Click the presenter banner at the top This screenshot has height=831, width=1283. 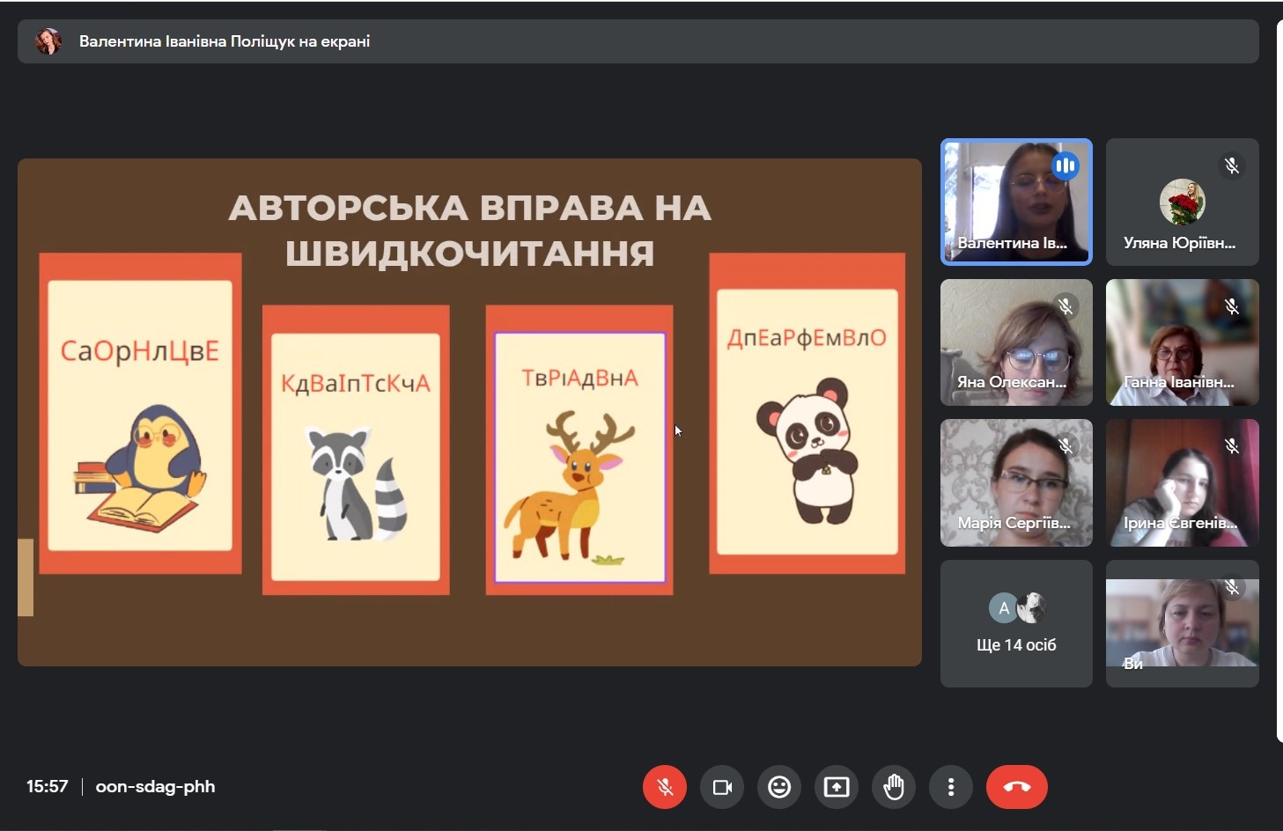[x=638, y=41]
